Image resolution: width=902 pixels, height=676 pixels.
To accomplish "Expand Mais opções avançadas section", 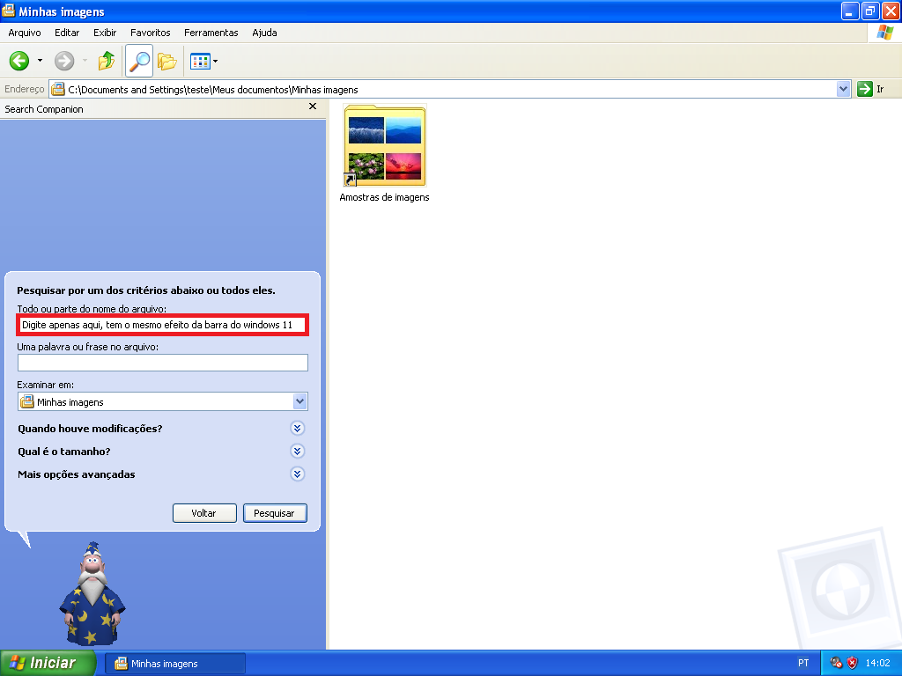I will tap(298, 474).
